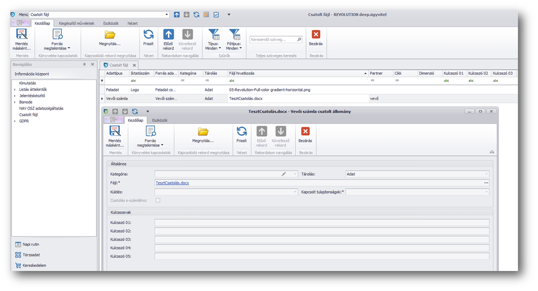The width and height of the screenshot is (538, 291).
Task: Open the Megnyitás folder icon in main ribbon
Action: 110,35
